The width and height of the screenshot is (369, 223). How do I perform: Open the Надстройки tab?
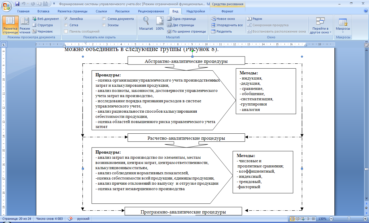tap(196, 11)
